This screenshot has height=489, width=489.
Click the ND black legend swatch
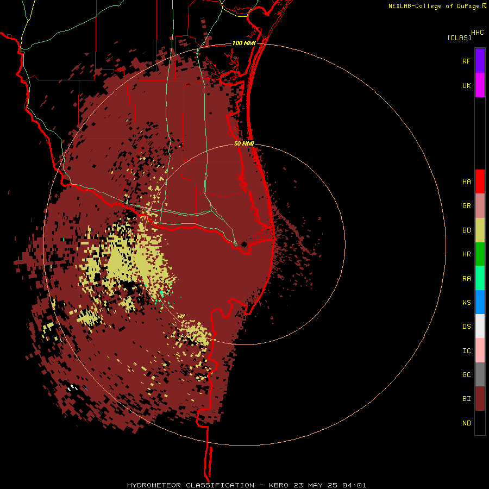tap(480, 423)
